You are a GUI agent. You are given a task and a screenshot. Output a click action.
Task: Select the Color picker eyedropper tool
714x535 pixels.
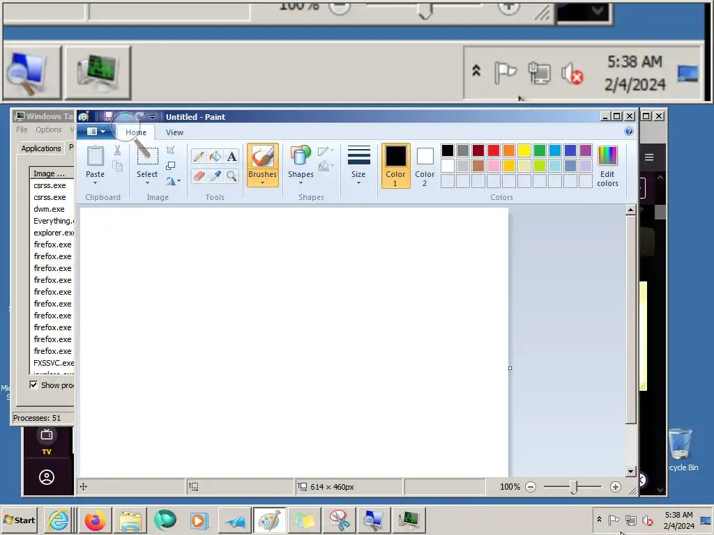(215, 176)
